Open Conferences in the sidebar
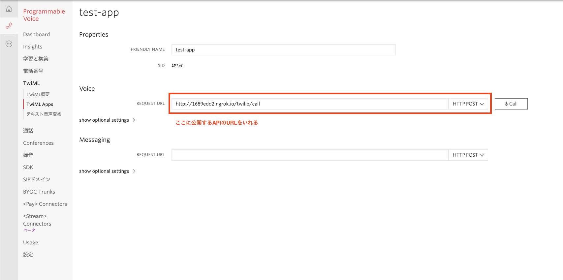The image size is (563, 280). [x=38, y=143]
